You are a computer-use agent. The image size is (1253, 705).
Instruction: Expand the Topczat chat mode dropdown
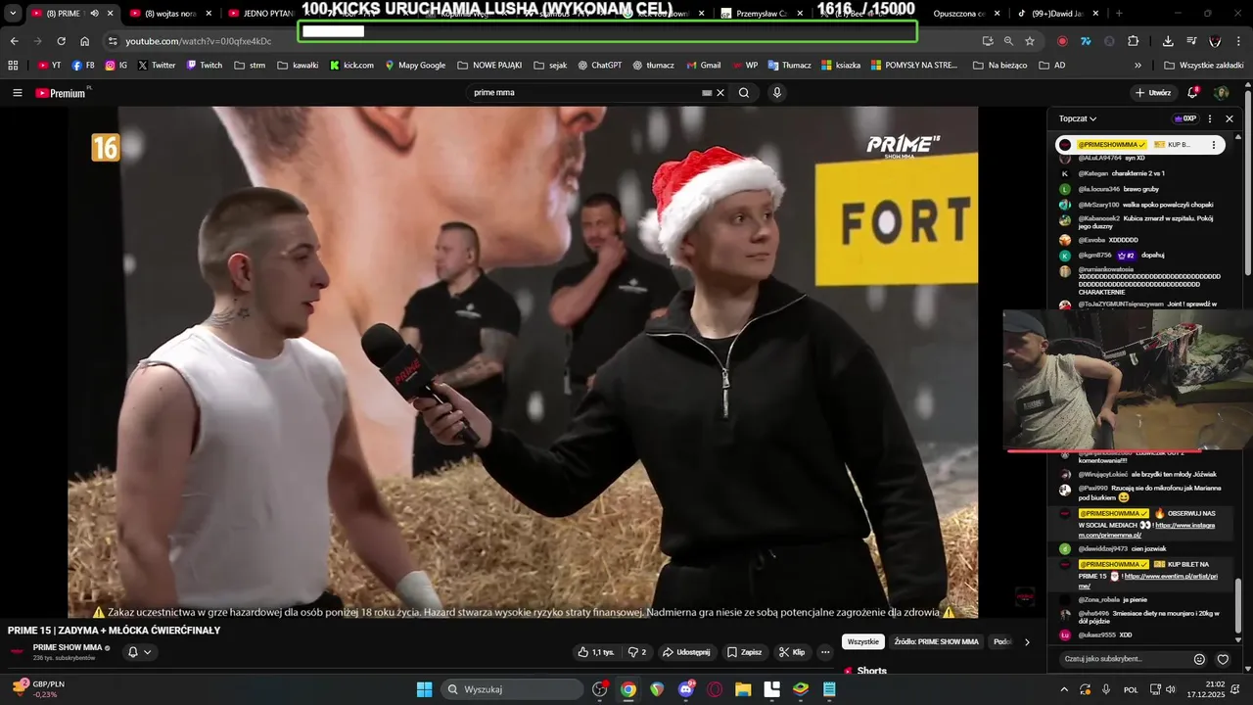click(x=1078, y=118)
